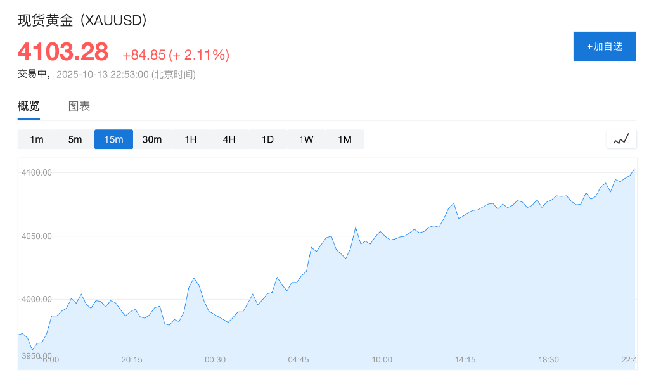Choose the 5m time interval
Image resolution: width=649 pixels, height=377 pixels.
point(75,139)
